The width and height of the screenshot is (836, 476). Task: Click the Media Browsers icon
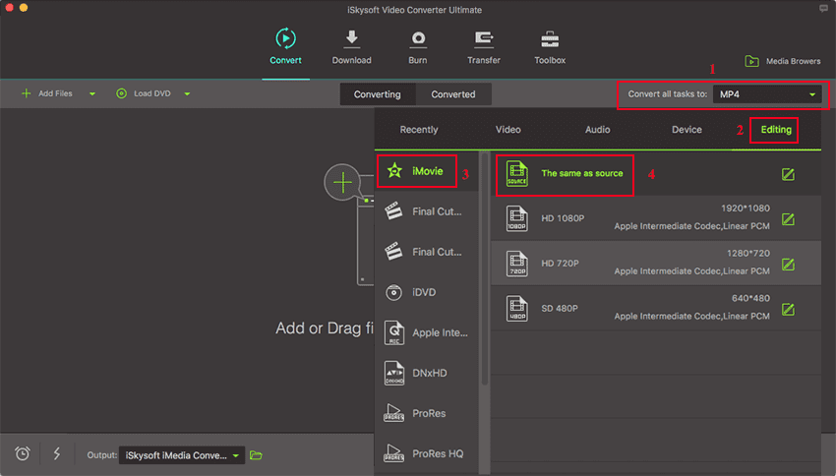(x=752, y=61)
